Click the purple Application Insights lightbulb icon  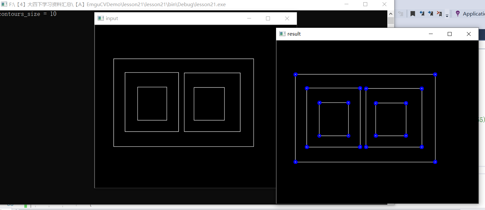tap(458, 14)
